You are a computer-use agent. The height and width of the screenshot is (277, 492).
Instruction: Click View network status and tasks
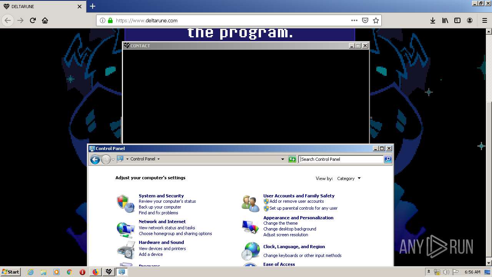point(167,228)
